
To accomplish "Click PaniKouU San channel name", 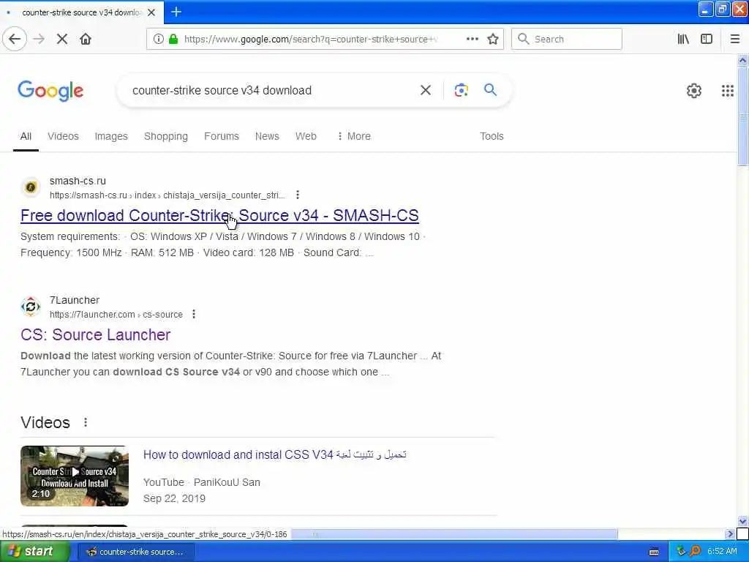I will click(227, 482).
